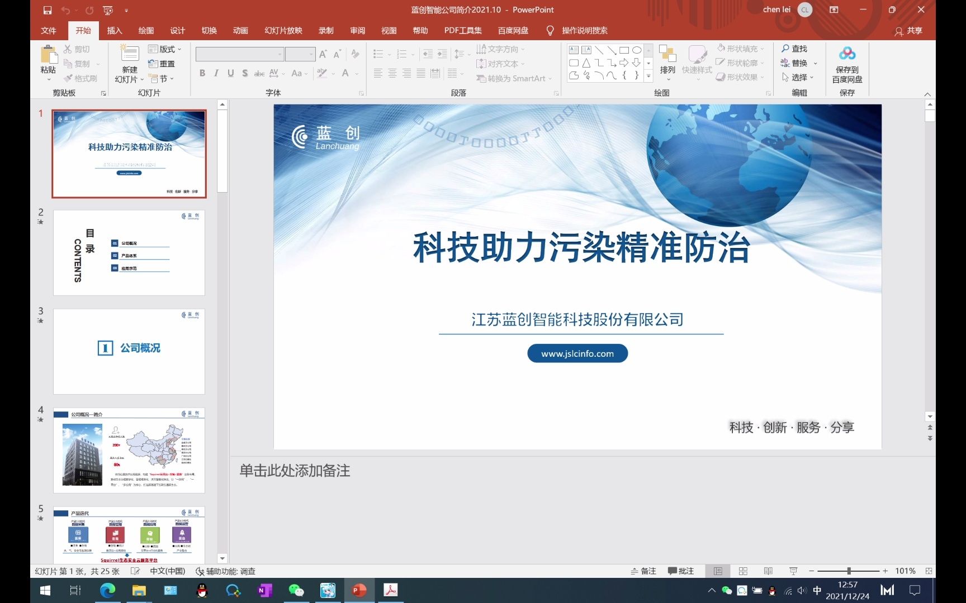
Task: Expand the shapes gallery more arrow
Action: (x=648, y=76)
